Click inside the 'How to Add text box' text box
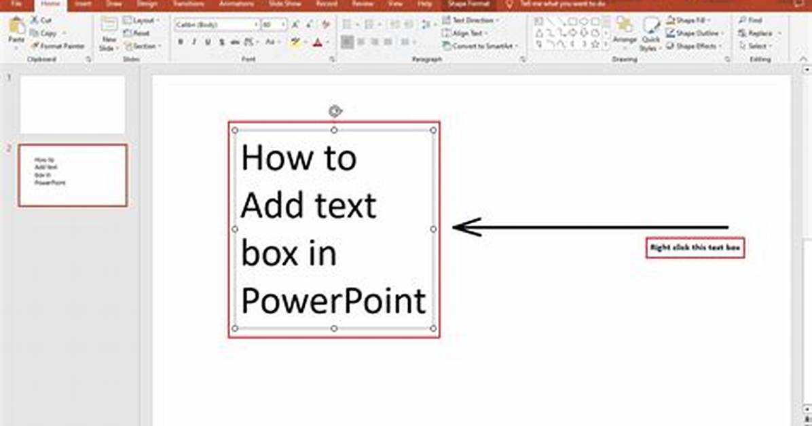This screenshot has width=812, height=426. [x=334, y=229]
